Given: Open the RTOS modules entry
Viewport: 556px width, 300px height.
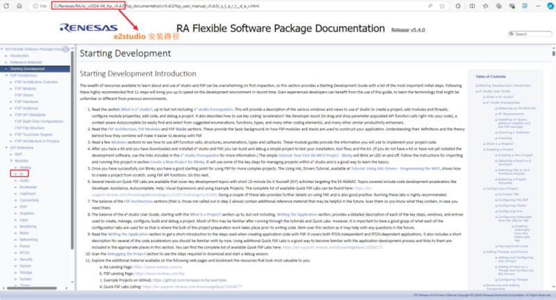Looking at the screenshot, I should click(24, 253).
